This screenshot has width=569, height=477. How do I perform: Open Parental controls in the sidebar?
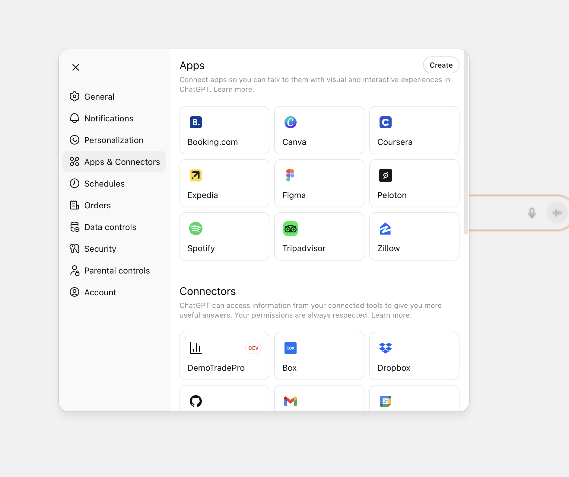[x=117, y=271]
